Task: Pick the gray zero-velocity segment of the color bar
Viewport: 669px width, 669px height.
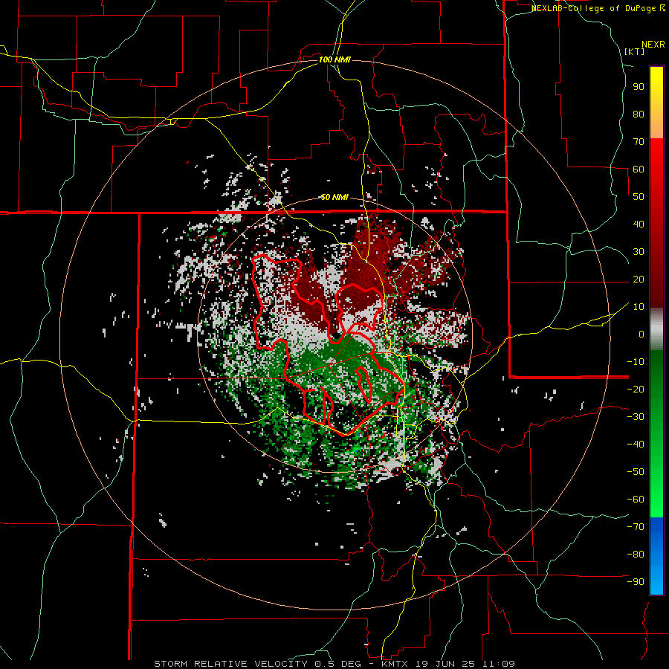Action: point(656,329)
